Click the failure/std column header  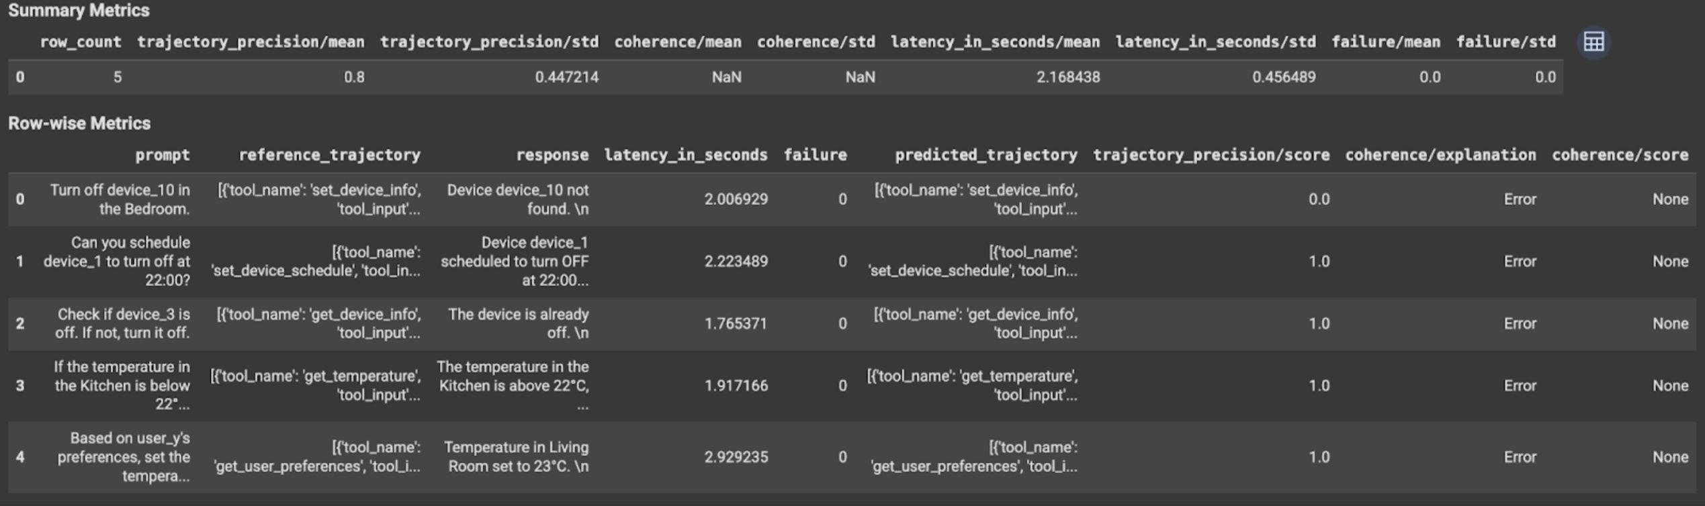(x=1505, y=42)
